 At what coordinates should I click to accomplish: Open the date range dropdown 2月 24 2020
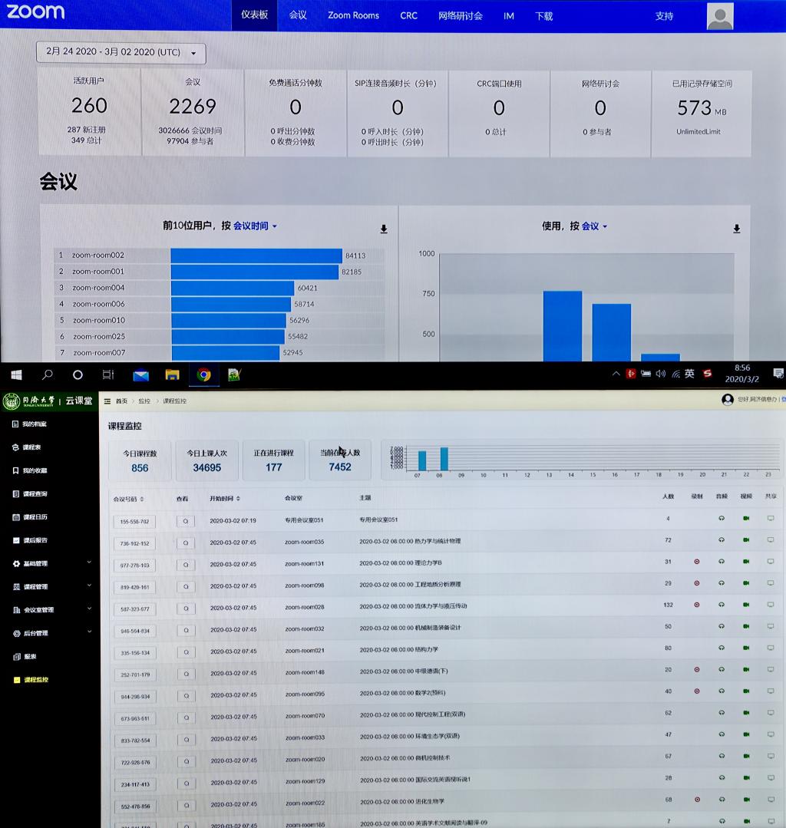[121, 52]
